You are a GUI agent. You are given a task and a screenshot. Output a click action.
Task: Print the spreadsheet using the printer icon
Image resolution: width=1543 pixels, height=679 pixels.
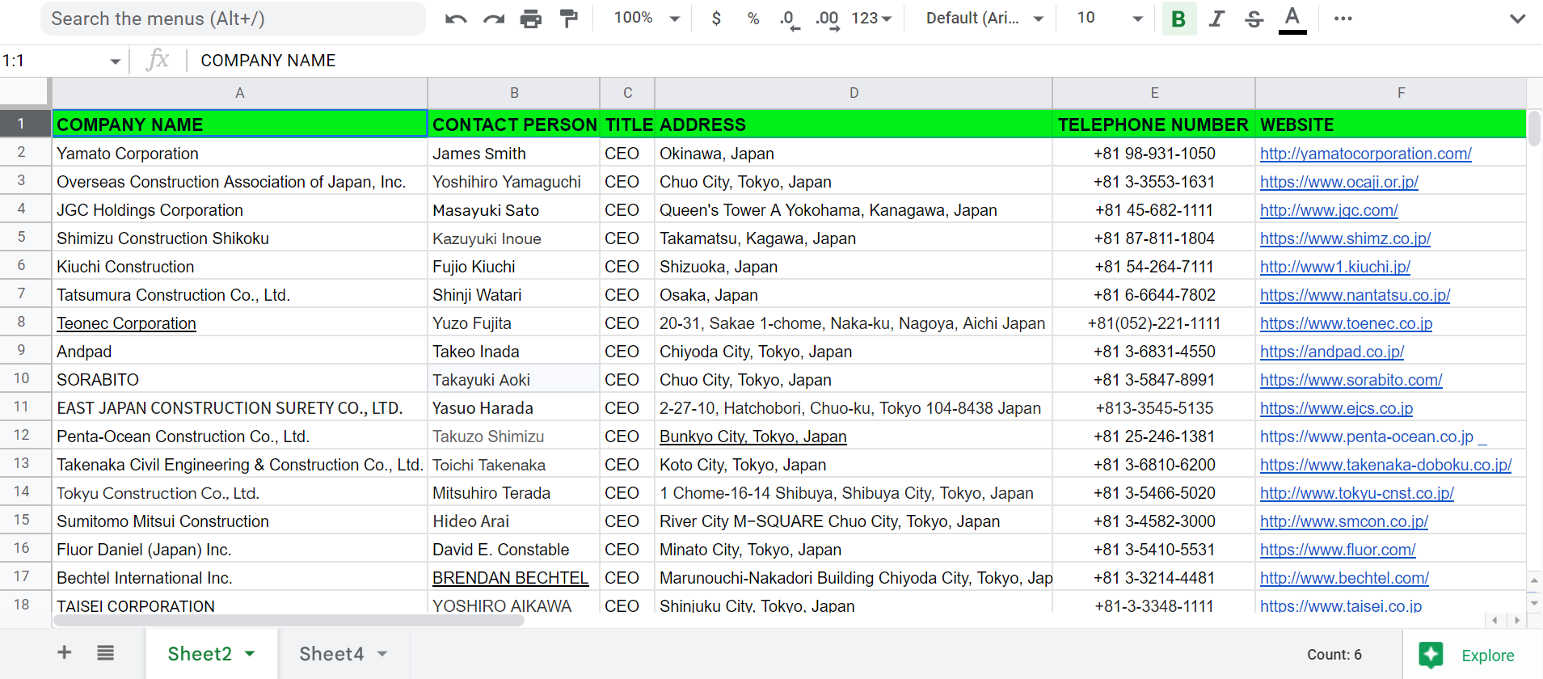point(531,19)
